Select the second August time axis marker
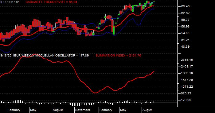Screen dimensions: 215x113 (x=147, y=110)
